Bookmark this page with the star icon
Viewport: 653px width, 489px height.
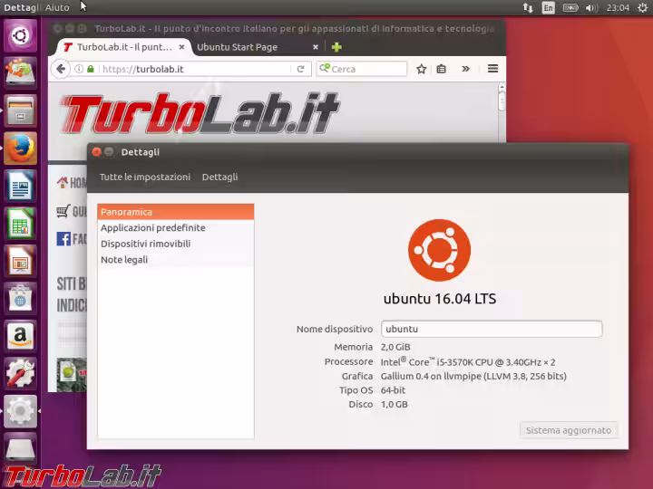[422, 69]
